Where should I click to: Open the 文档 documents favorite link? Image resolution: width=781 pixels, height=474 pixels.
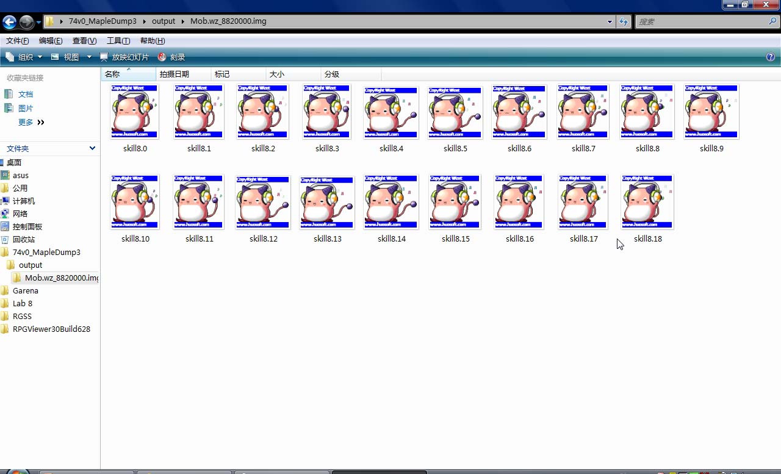pyautogui.click(x=26, y=94)
